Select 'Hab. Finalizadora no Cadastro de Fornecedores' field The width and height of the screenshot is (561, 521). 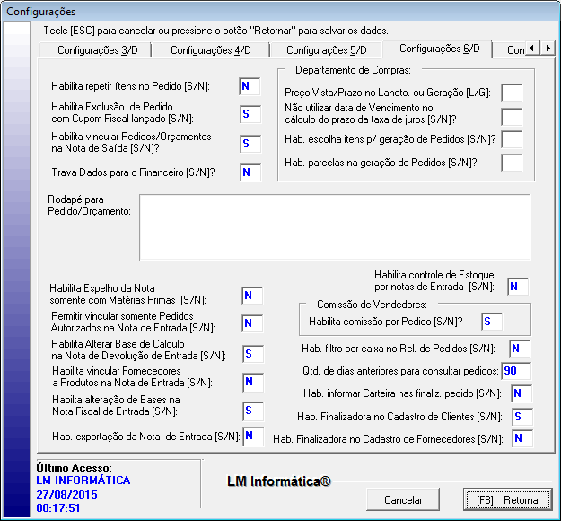(522, 438)
